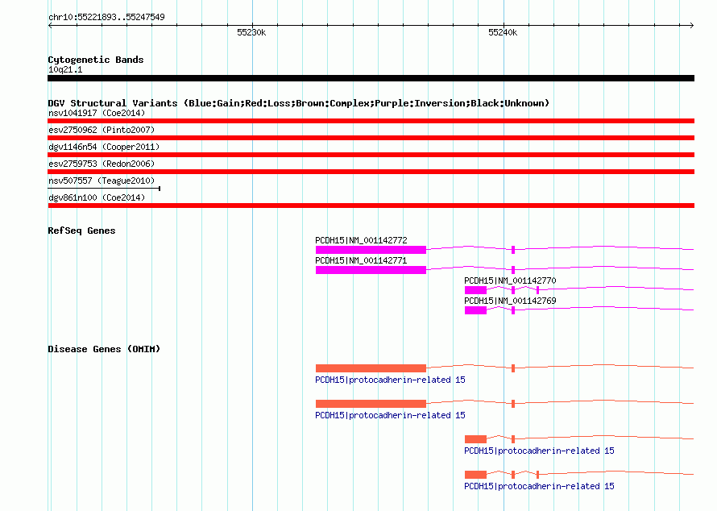Click the nsv507557 (Teague2010) variant label
This screenshot has width=717, height=511.
point(102,181)
